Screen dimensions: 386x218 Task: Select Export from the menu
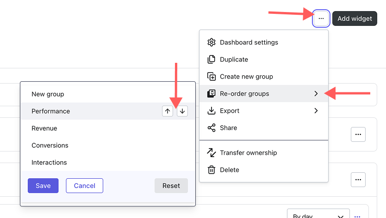point(264,110)
